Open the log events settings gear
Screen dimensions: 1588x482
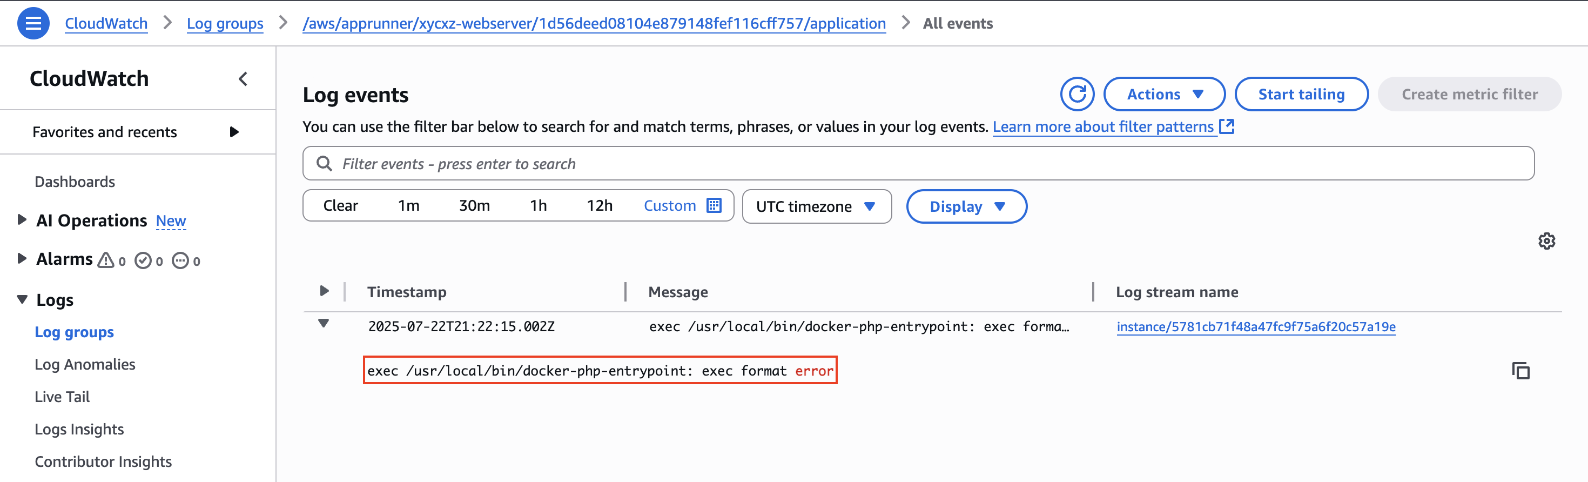(1547, 241)
